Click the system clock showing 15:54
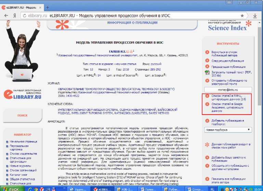The width and height of the screenshot is (263, 191). pyautogui.click(x=258, y=189)
